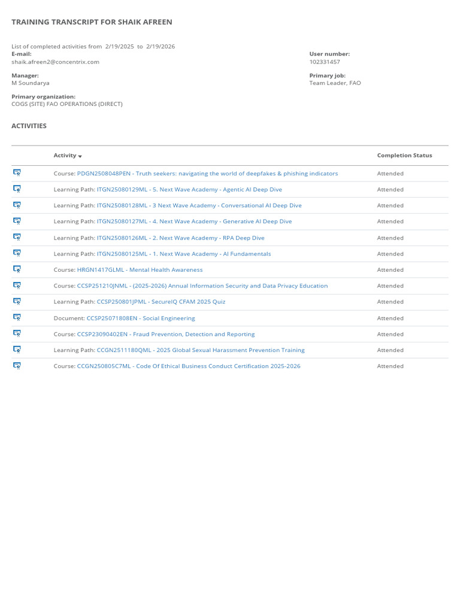Click the certificate icon for Truth seekers course

coord(17,173)
